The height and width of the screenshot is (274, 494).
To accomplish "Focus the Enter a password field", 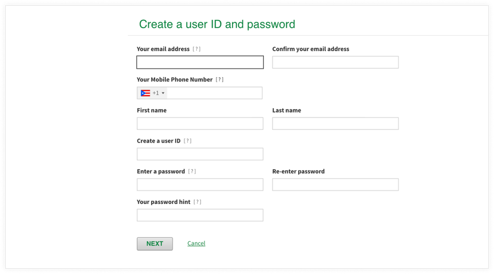I will tap(200, 185).
